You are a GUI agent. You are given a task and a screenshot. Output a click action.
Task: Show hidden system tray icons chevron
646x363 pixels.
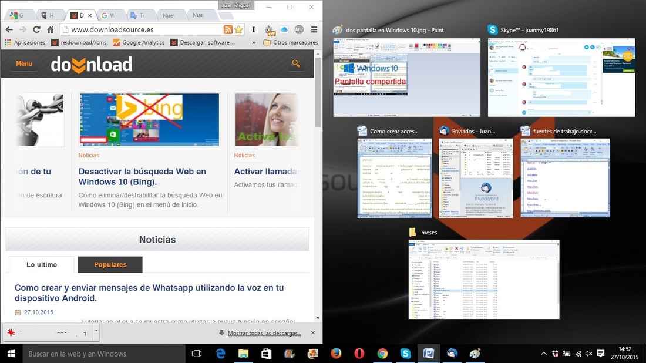tap(543, 354)
